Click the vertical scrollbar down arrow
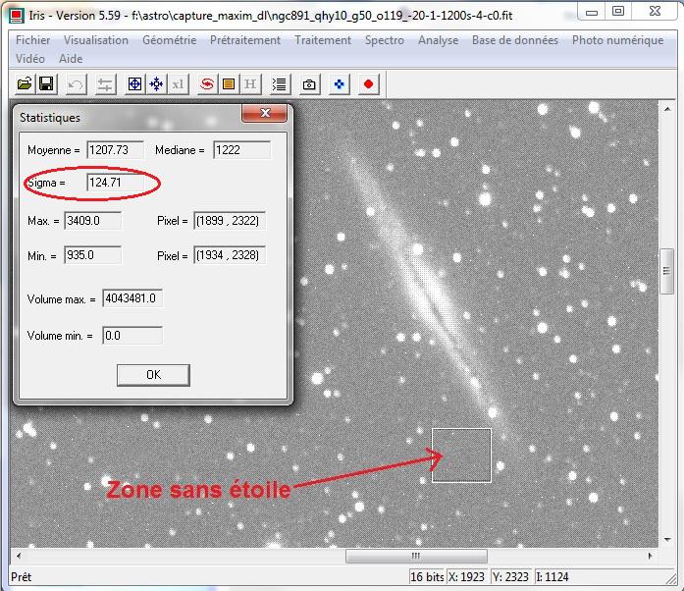684x591 pixels. pos(667,540)
